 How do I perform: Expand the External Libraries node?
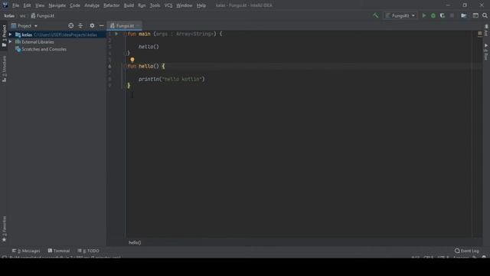(10, 41)
